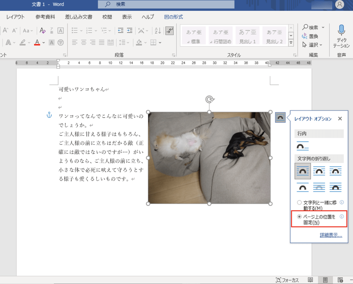Center-align the paragraph text
The width and height of the screenshot is (353, 284).
pos(84,42)
